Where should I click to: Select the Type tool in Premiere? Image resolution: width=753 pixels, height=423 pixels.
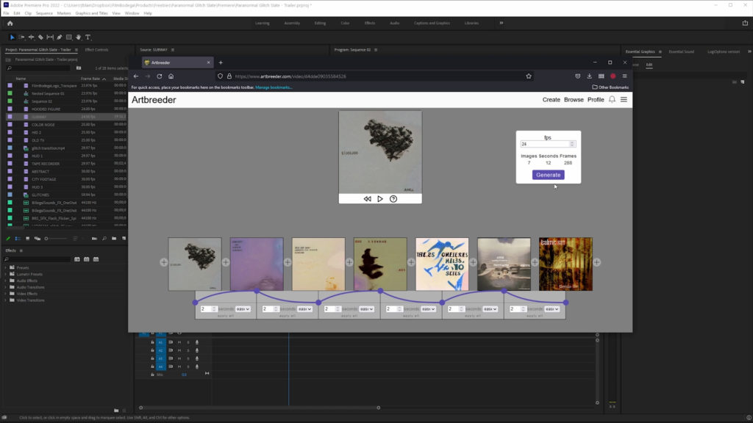(88, 37)
